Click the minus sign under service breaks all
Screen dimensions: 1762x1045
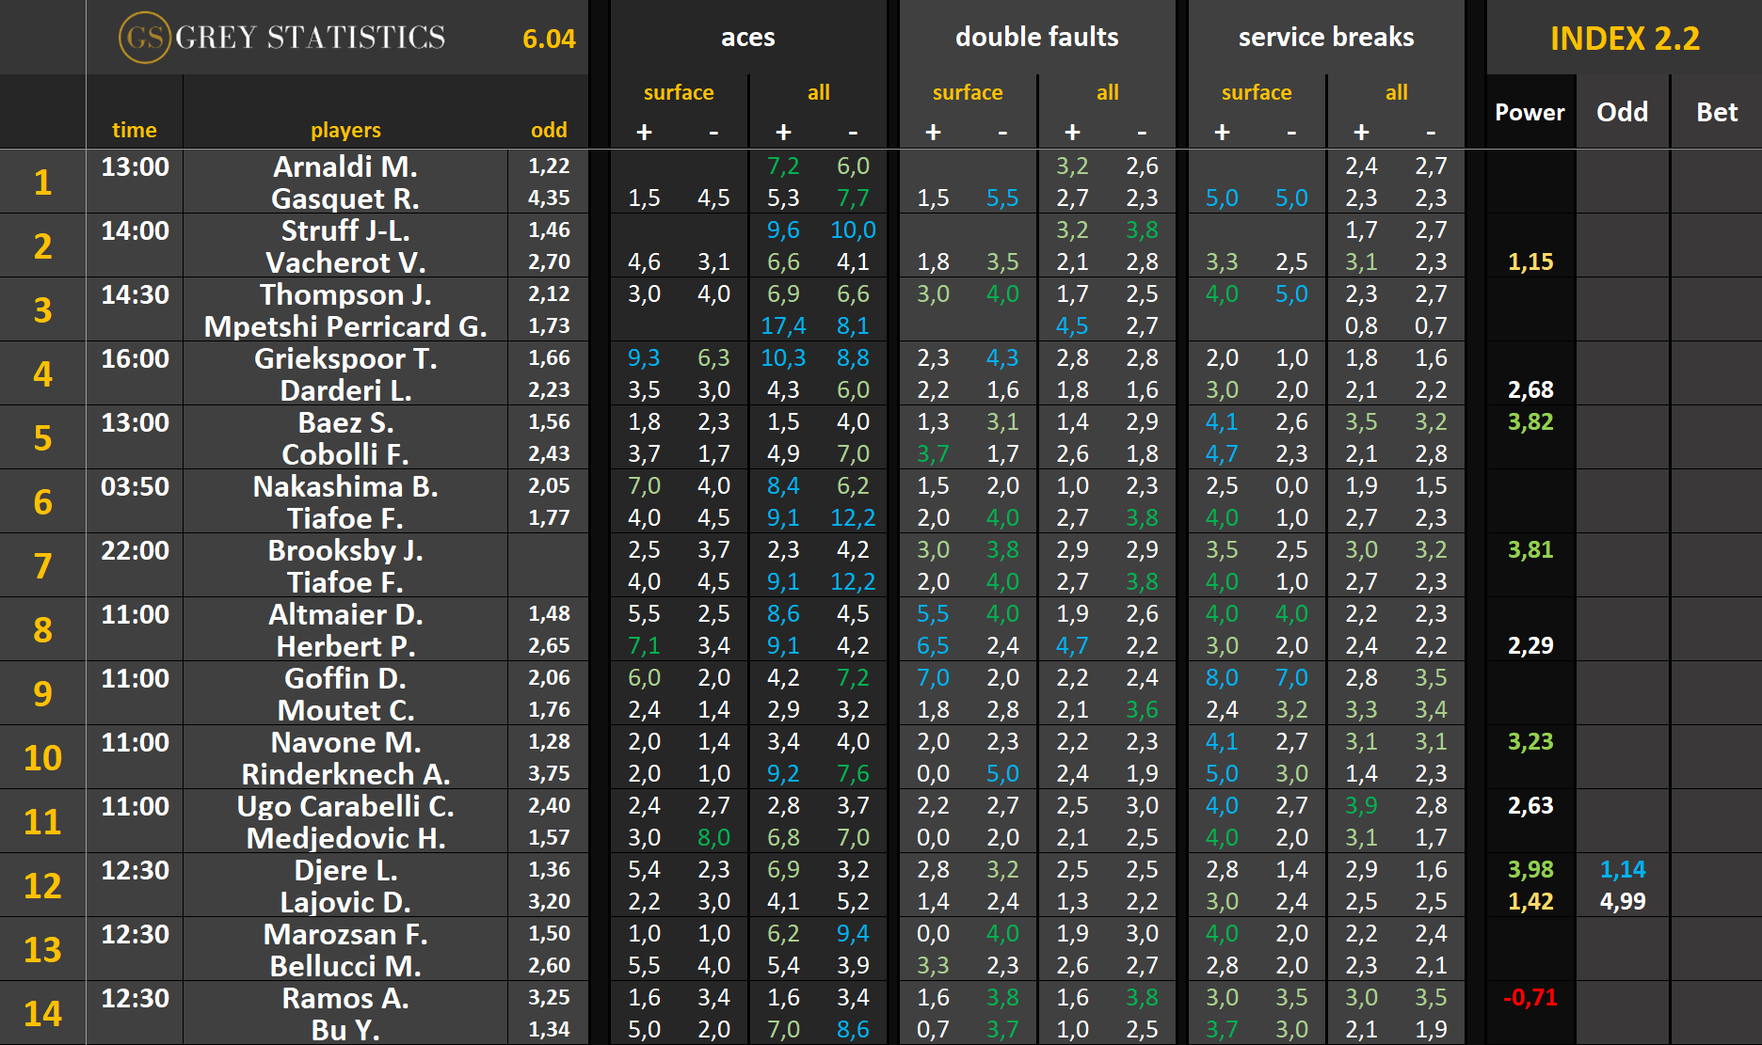(x=1431, y=132)
